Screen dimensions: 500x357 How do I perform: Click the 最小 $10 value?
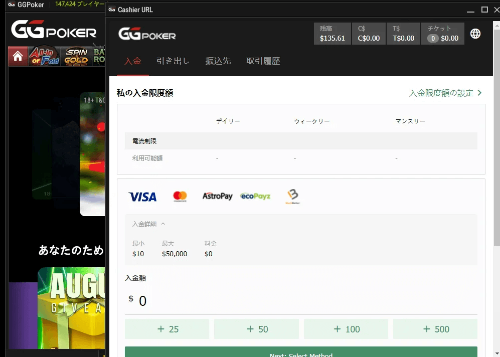pyautogui.click(x=138, y=254)
